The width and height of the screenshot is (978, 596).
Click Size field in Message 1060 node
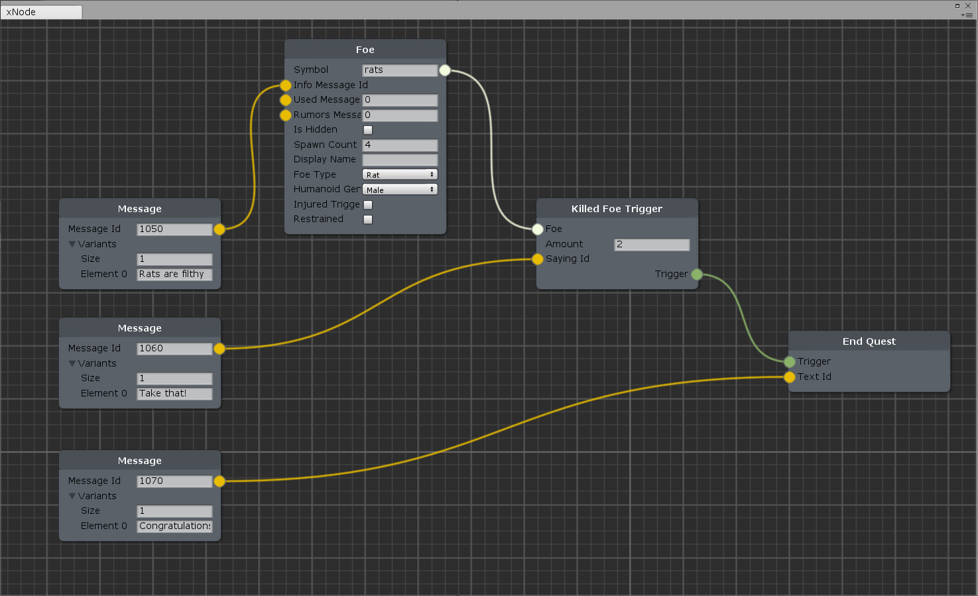[174, 379]
